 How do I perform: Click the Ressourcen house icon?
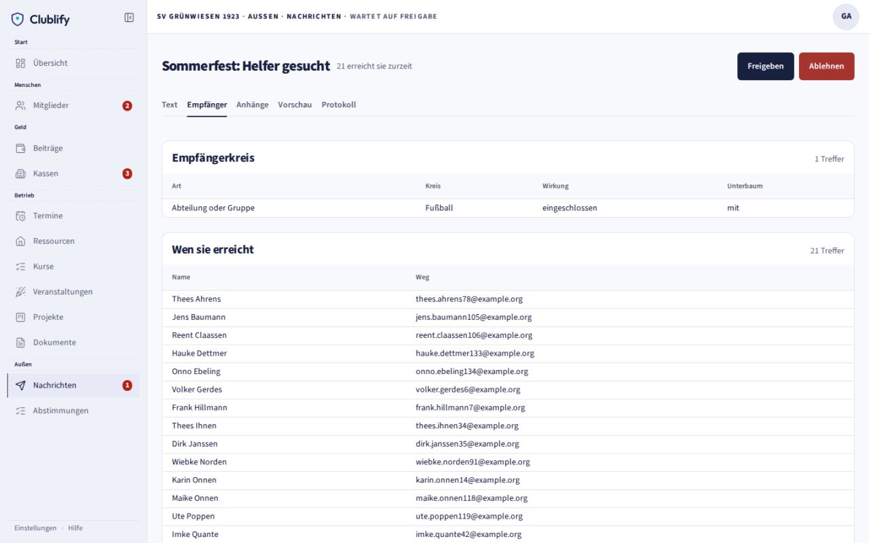pos(20,241)
